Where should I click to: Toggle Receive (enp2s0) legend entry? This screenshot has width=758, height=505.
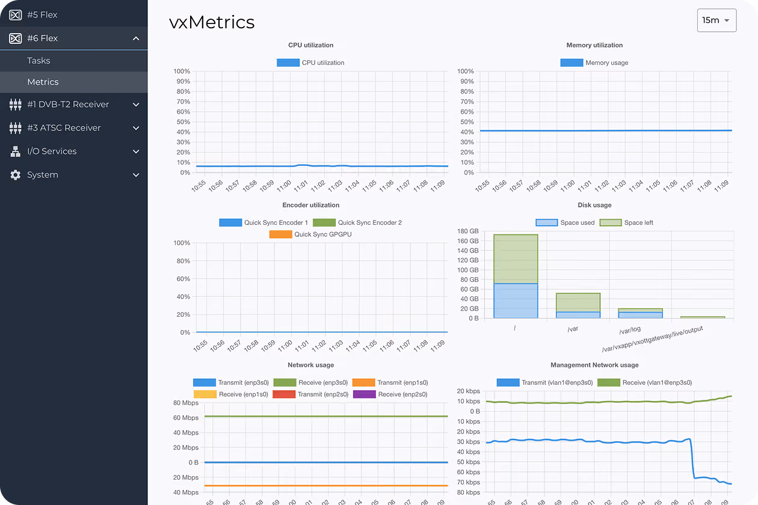coord(390,394)
